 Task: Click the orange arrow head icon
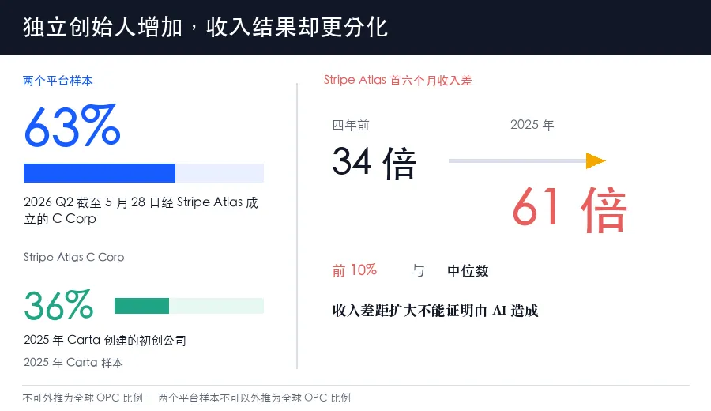[x=596, y=160]
